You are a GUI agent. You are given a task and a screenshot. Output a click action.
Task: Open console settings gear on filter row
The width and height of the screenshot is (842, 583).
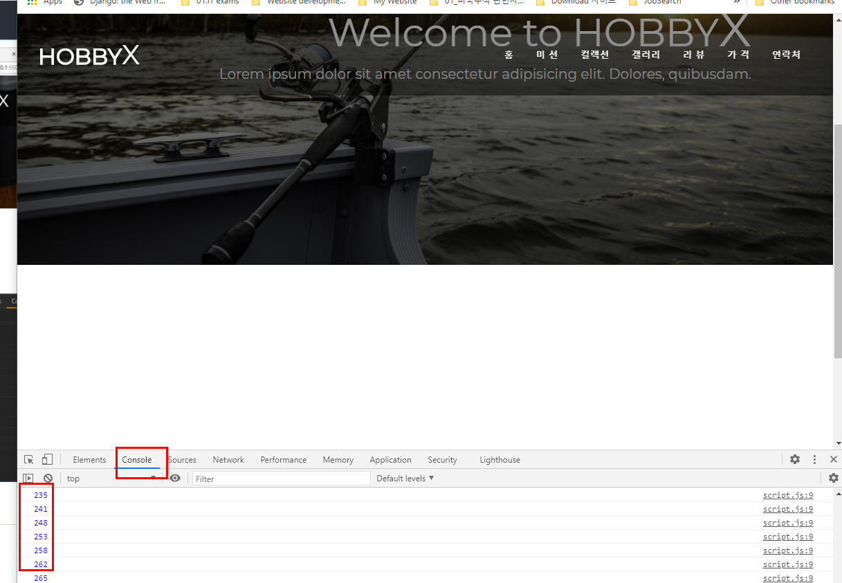tap(833, 479)
